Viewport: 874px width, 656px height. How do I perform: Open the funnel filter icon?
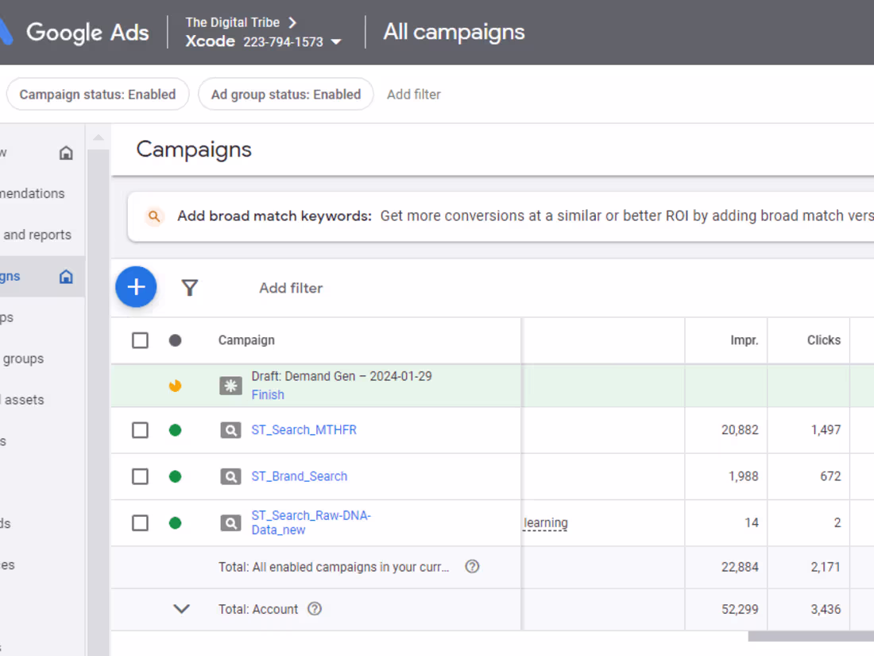point(190,288)
